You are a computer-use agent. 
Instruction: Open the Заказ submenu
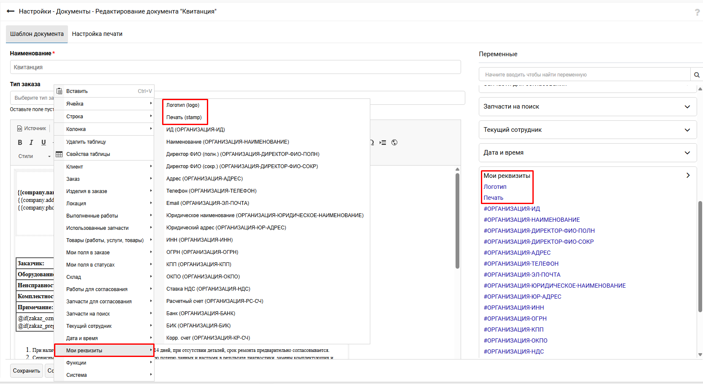pyautogui.click(x=104, y=179)
